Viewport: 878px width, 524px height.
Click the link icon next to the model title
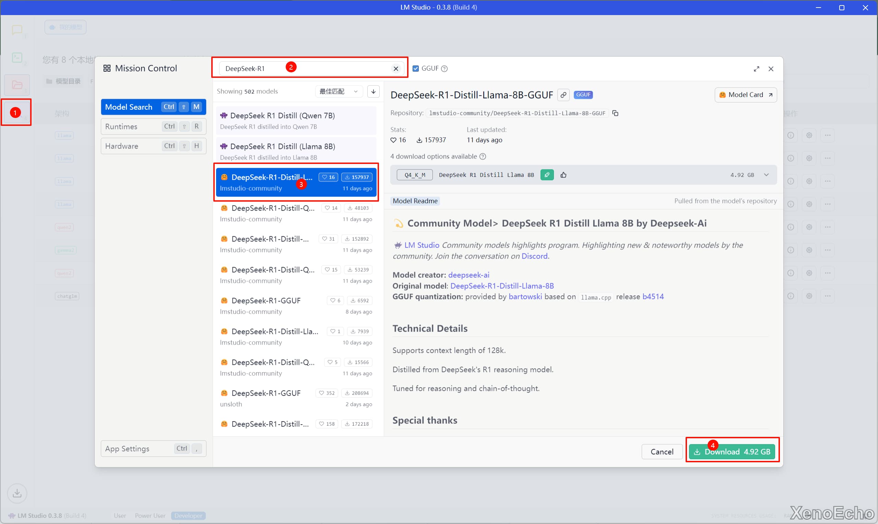pyautogui.click(x=563, y=95)
